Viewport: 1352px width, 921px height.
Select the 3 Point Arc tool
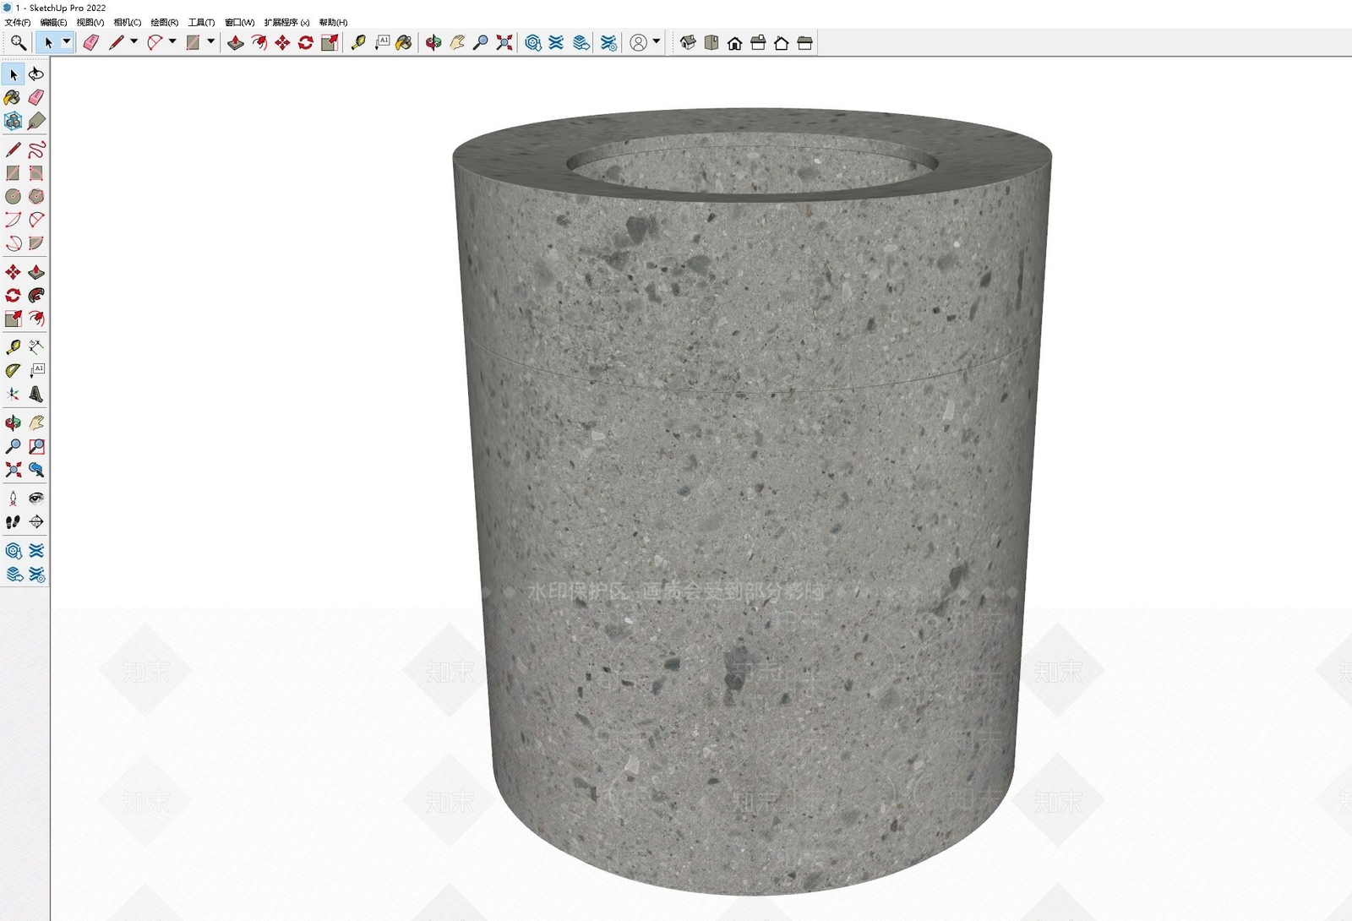[13, 243]
